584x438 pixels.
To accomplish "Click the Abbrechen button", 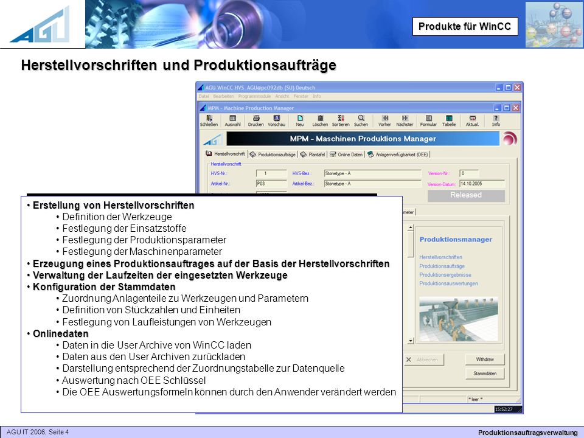I will click(423, 360).
